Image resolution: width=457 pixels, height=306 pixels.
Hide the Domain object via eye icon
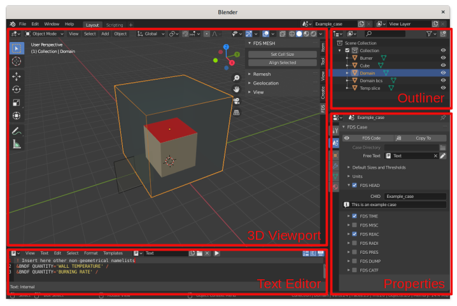(x=443, y=73)
